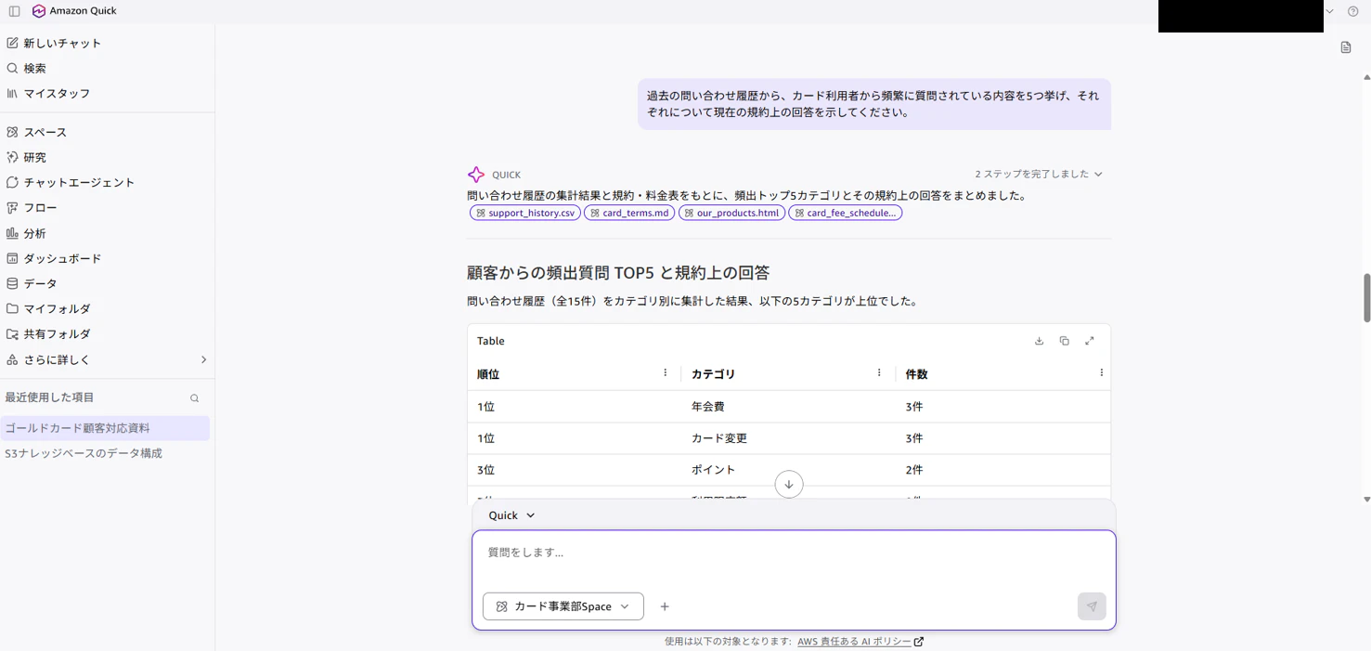
Task: Click the vertical scrollbar thumb
Action: [1366, 297]
